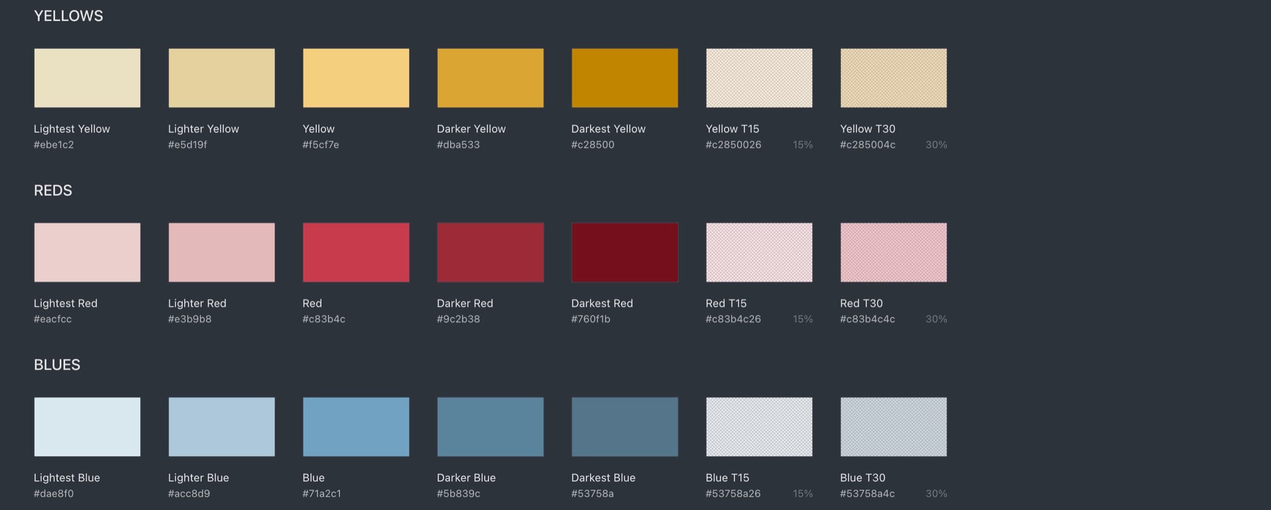The height and width of the screenshot is (510, 1271).
Task: Select the Red T30 transparent swatch
Action: point(893,252)
